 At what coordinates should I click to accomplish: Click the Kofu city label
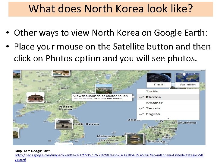158,133
